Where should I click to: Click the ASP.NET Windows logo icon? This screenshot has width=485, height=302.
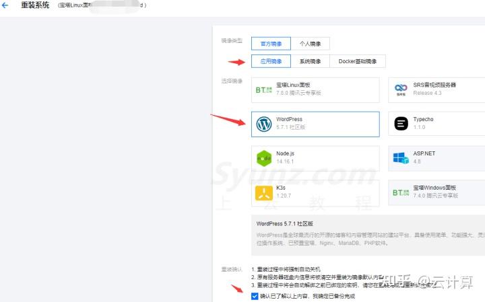401,158
